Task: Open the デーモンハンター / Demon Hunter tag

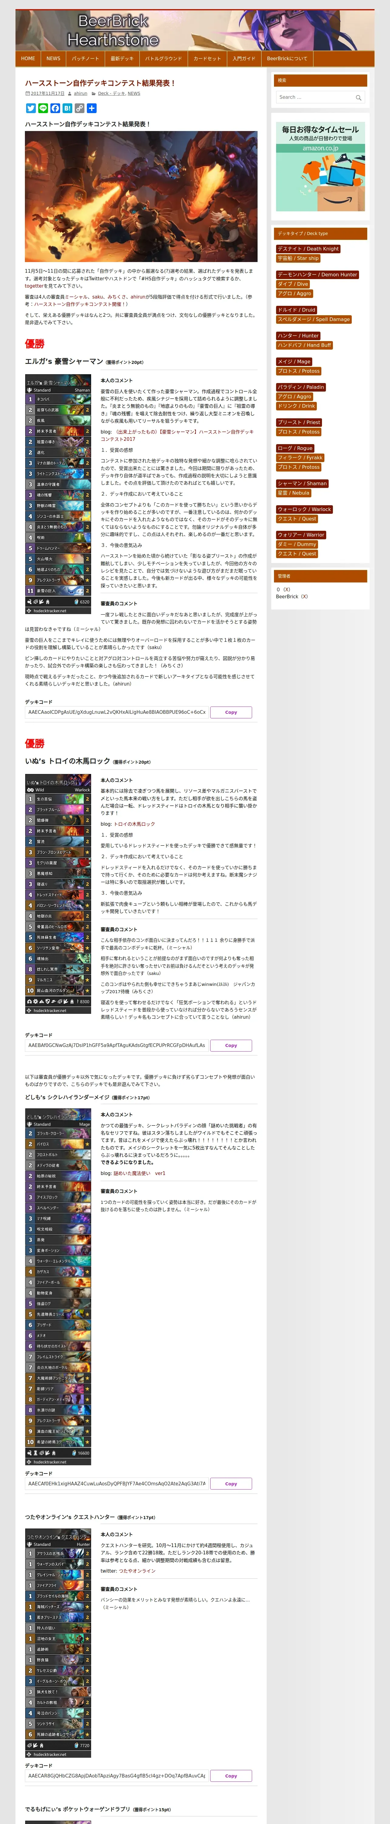Action: pyautogui.click(x=318, y=275)
